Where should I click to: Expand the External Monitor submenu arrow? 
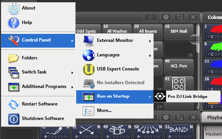pyautogui.click(x=150, y=41)
